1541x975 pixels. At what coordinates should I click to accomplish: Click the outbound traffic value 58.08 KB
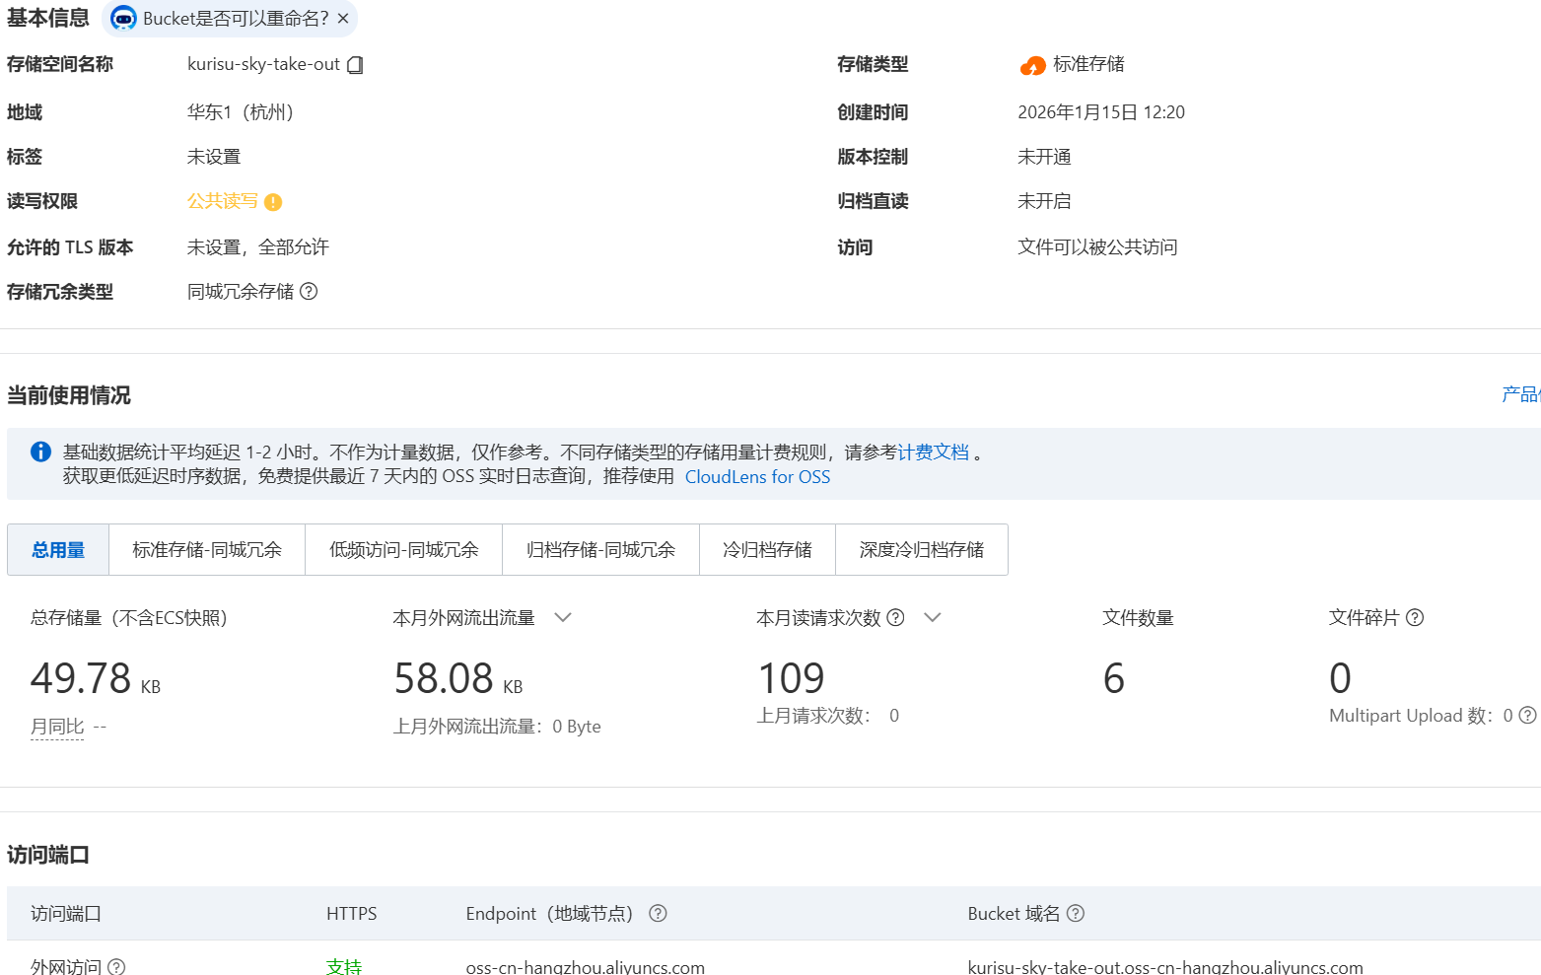tap(458, 679)
